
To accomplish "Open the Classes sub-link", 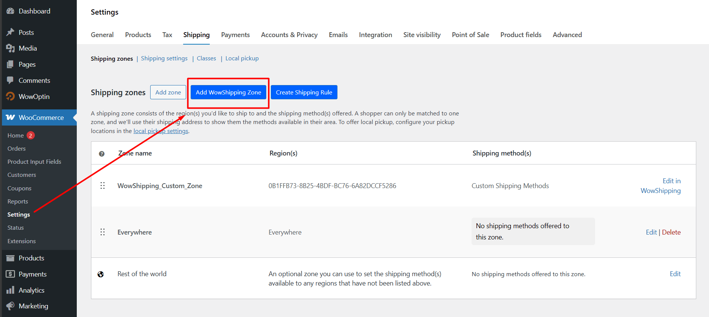I will tap(206, 58).
